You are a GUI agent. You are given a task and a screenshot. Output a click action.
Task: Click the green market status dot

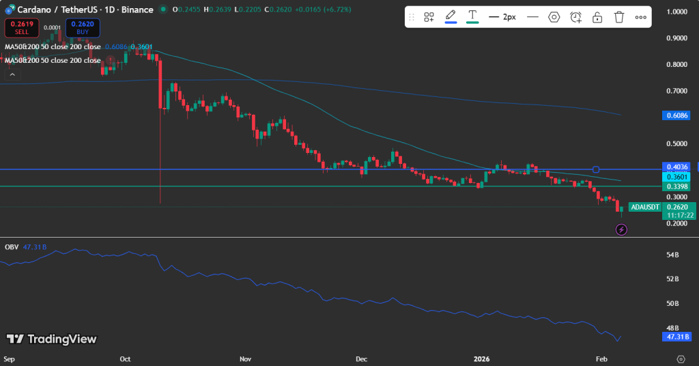tap(163, 9)
